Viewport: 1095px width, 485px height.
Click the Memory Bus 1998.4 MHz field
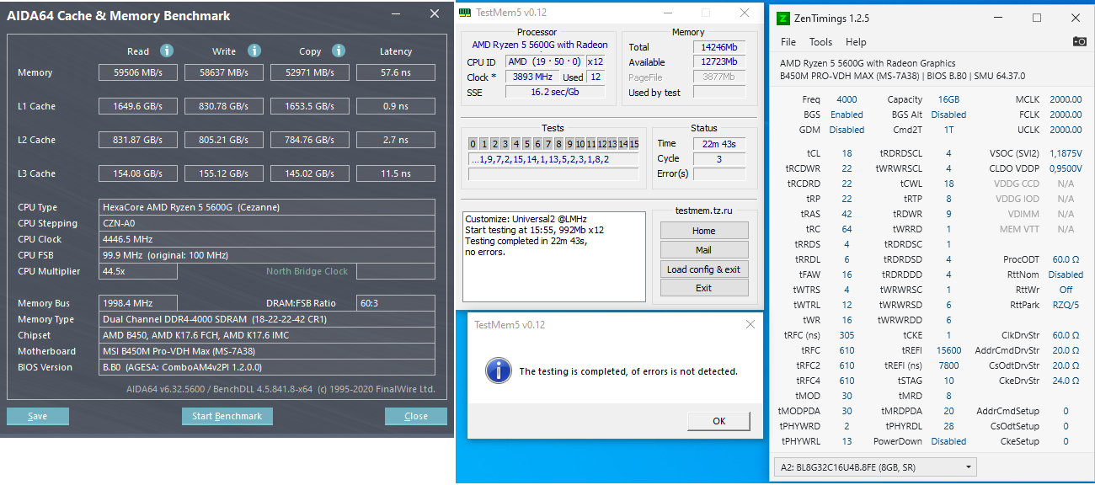138,303
